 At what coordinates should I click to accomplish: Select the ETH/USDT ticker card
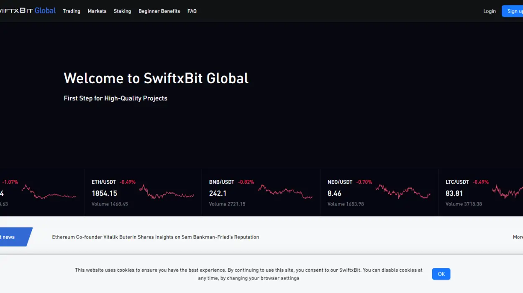(143, 193)
